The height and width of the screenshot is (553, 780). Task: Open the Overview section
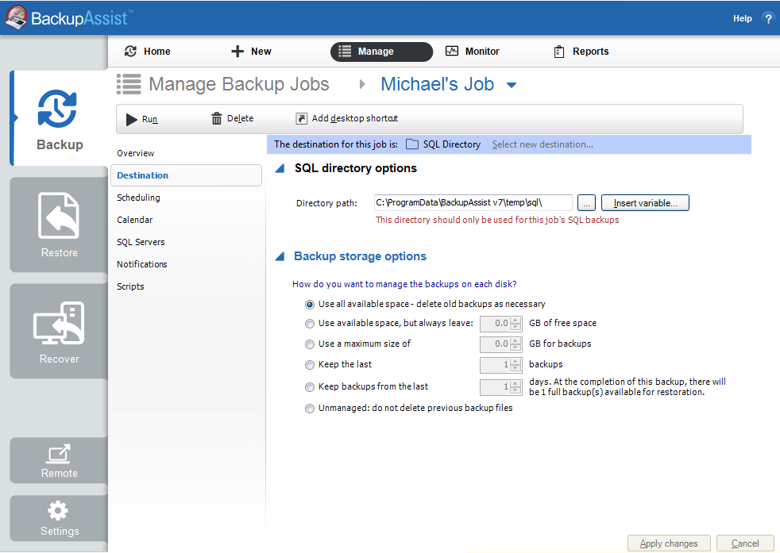(x=135, y=154)
